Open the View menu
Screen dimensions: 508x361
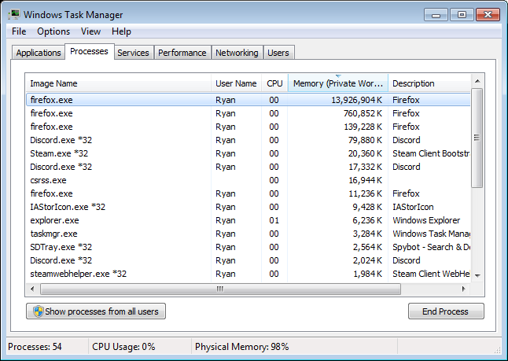(90, 31)
